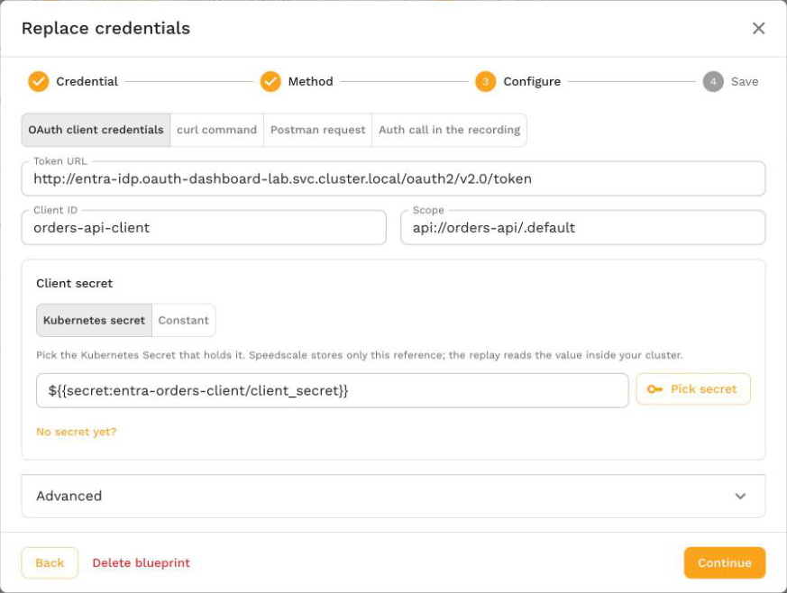Click the Save step label
This screenshot has height=593, width=787.
745,81
